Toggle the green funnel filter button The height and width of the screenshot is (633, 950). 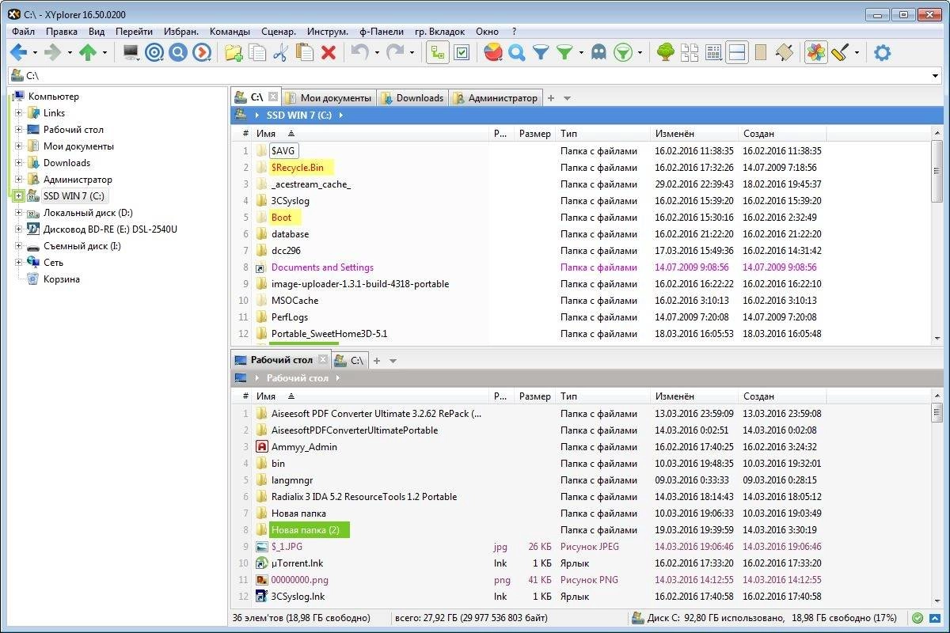pos(564,53)
